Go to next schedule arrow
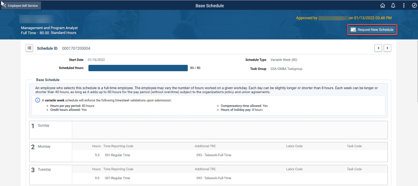418x186 pixels. [x=387, y=48]
